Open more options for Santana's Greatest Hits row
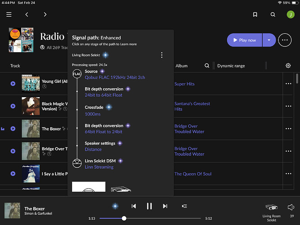300x225 pixels. (x=288, y=106)
